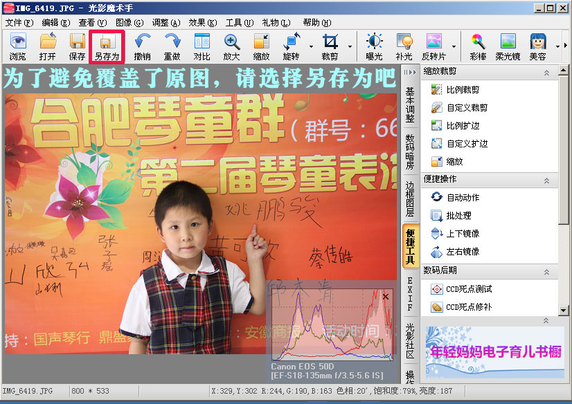The height and width of the screenshot is (404, 572).
Task: Show more toolbar buttons overflow arrow
Action: tap(566, 46)
